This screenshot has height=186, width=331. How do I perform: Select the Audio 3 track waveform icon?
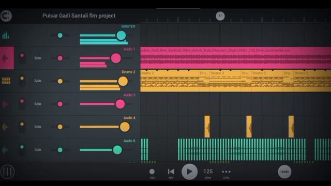(x=5, y=104)
